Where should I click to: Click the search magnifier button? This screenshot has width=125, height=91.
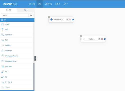[31, 15]
